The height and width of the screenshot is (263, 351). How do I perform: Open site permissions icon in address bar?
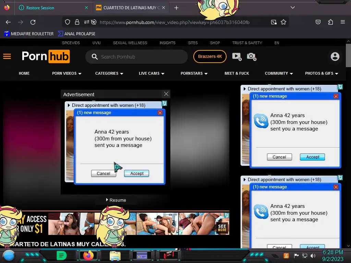(86, 22)
